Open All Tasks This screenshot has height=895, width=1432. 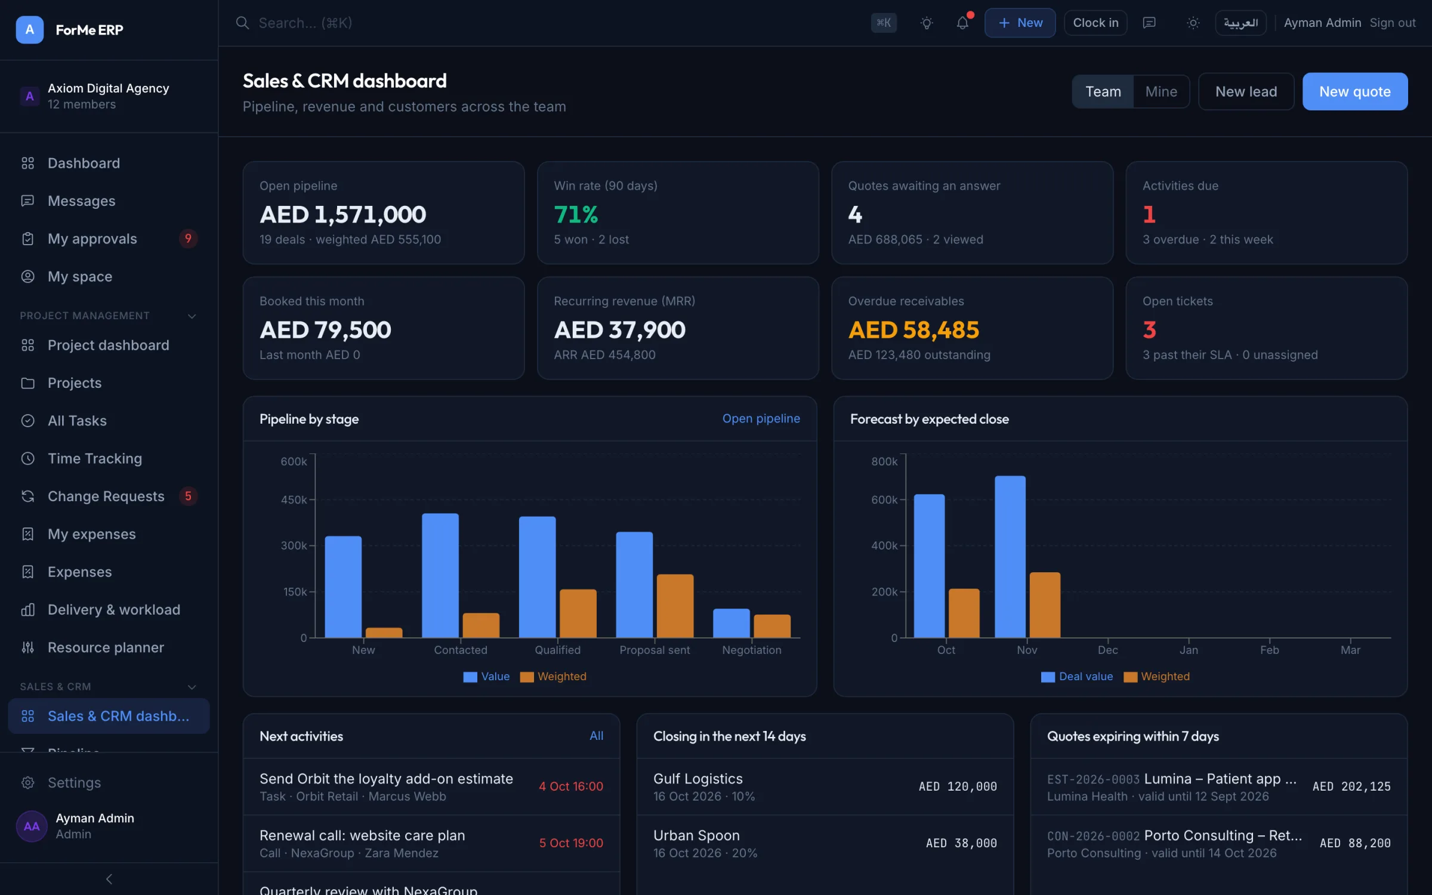[109, 421]
